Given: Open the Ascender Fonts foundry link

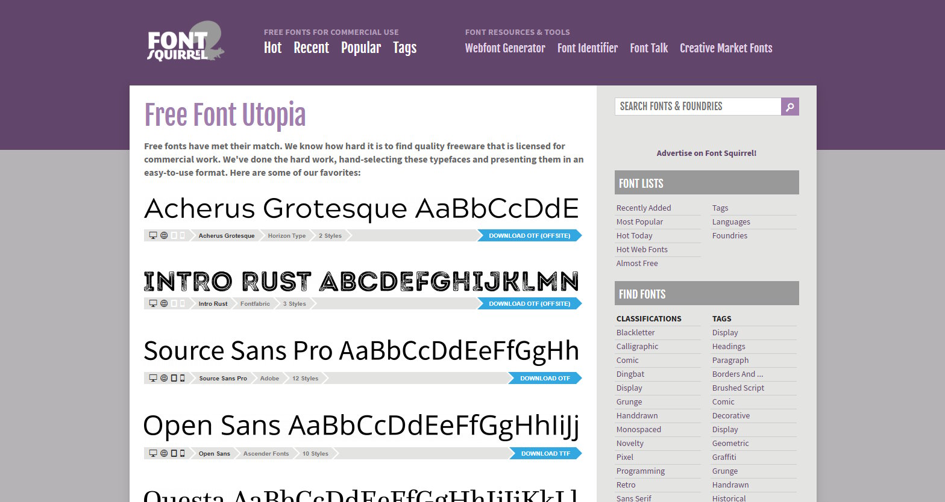Looking at the screenshot, I should coord(266,453).
